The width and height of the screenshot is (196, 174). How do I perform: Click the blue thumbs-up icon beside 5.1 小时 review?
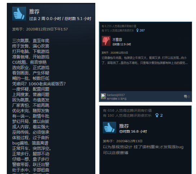[x=19, y=14]
